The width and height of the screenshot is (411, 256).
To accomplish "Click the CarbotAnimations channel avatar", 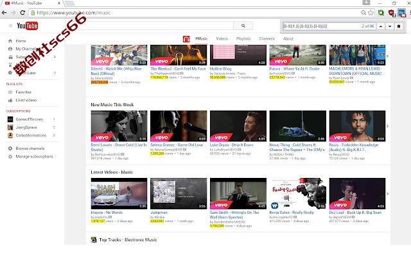I will pos(10,135).
